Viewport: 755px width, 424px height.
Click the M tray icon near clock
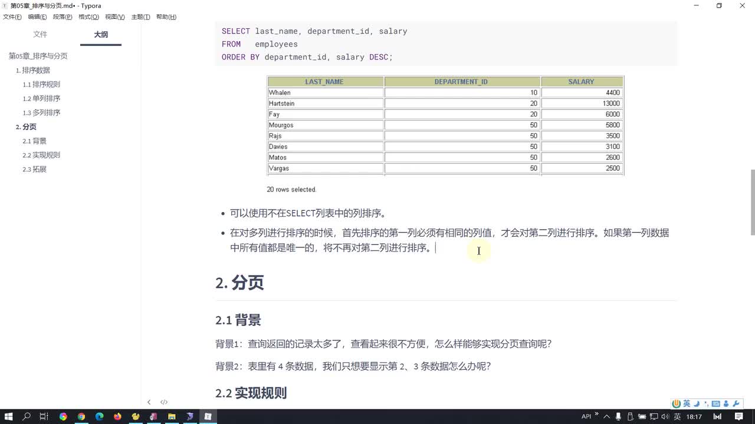coord(718,416)
